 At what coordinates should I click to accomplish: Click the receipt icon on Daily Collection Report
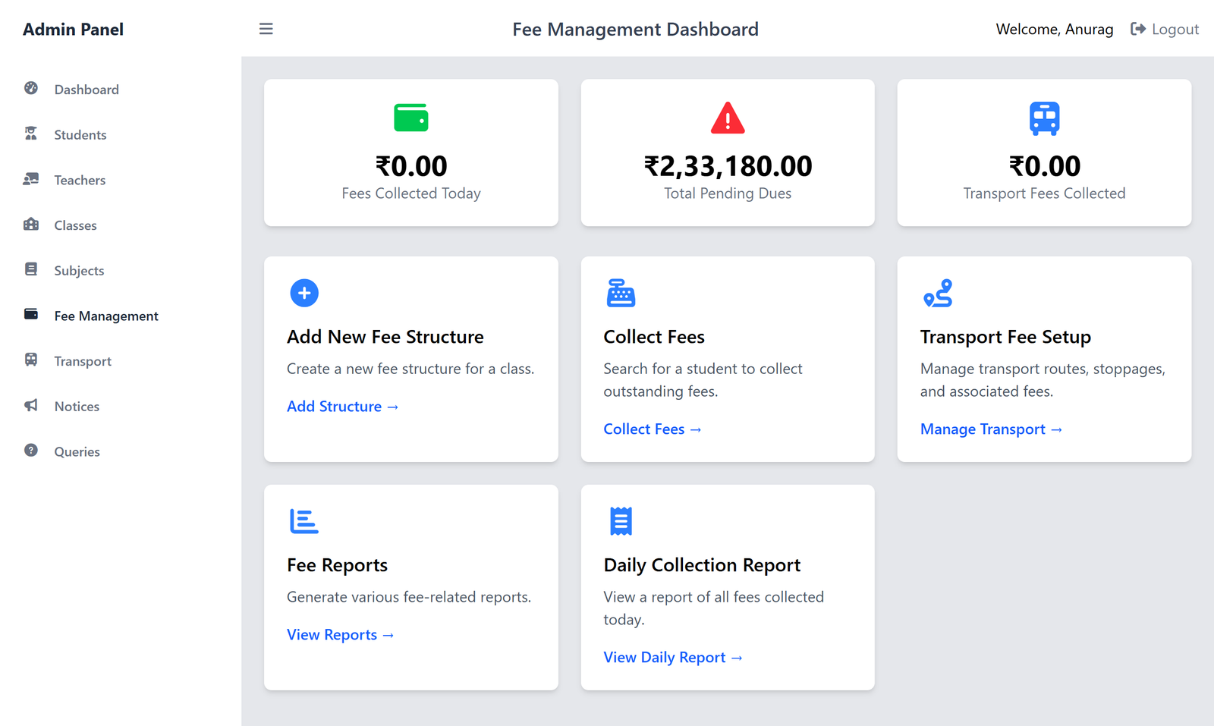[621, 520]
